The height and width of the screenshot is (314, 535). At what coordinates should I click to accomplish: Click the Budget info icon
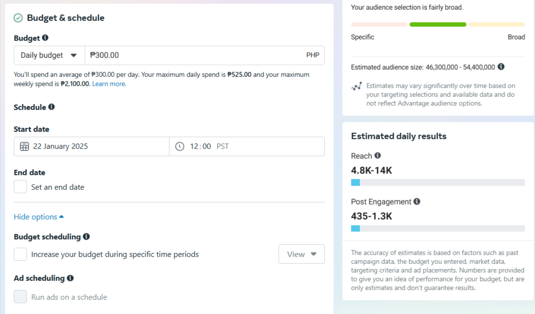[x=45, y=37]
